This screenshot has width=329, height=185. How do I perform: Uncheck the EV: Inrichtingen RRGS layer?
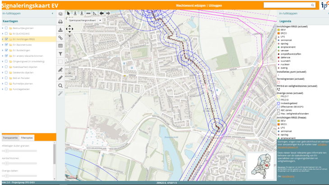6,39
